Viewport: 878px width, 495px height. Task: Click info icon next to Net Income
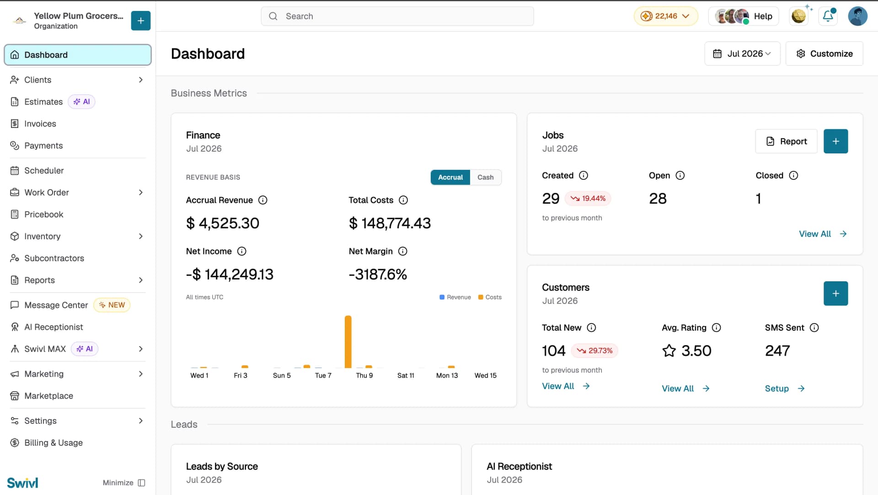click(x=242, y=251)
